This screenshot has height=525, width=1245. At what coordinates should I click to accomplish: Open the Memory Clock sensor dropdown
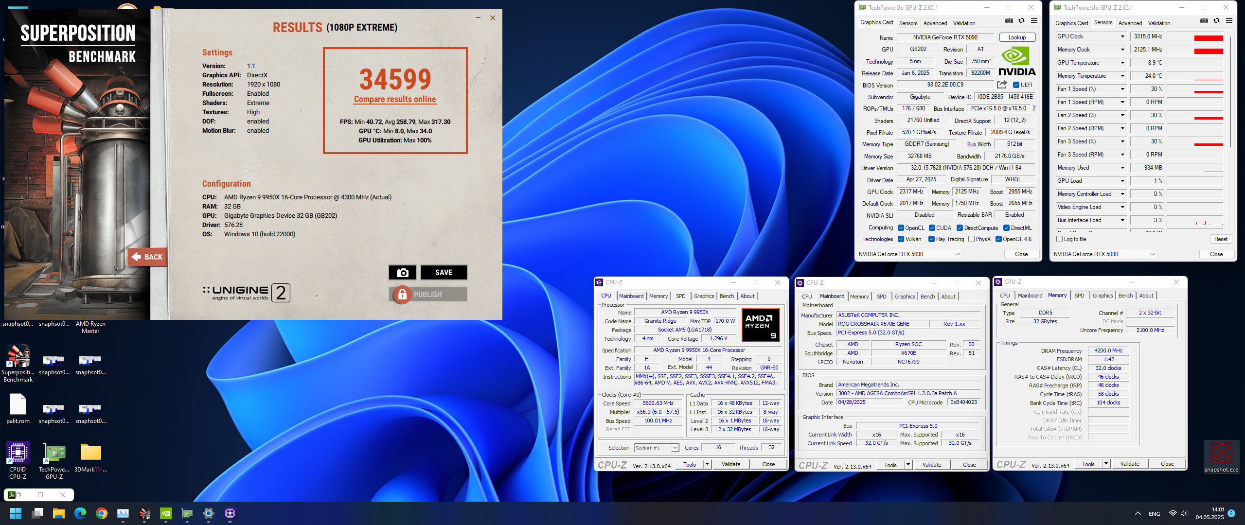pos(1122,50)
